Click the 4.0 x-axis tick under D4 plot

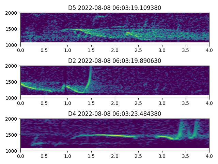[209, 156]
